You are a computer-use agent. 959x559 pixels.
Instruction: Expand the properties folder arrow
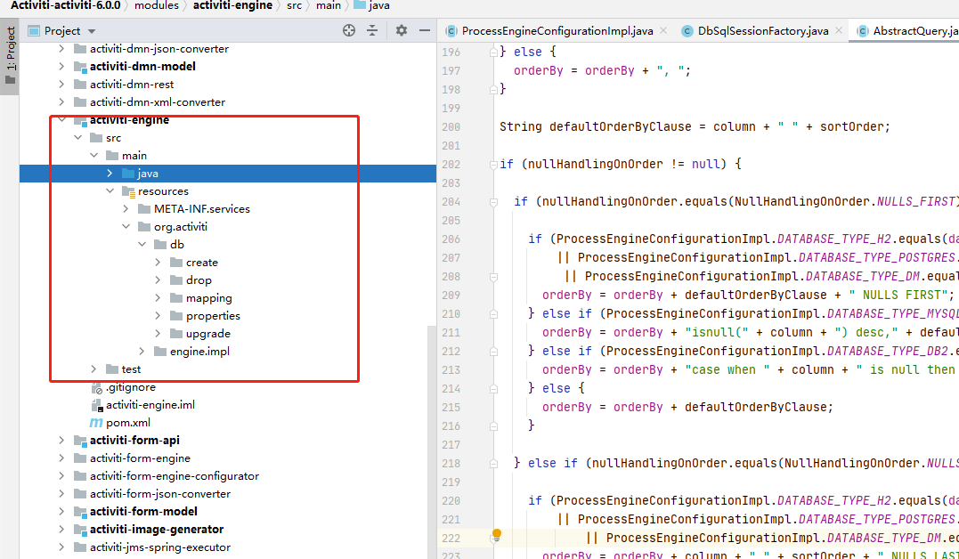pos(158,316)
